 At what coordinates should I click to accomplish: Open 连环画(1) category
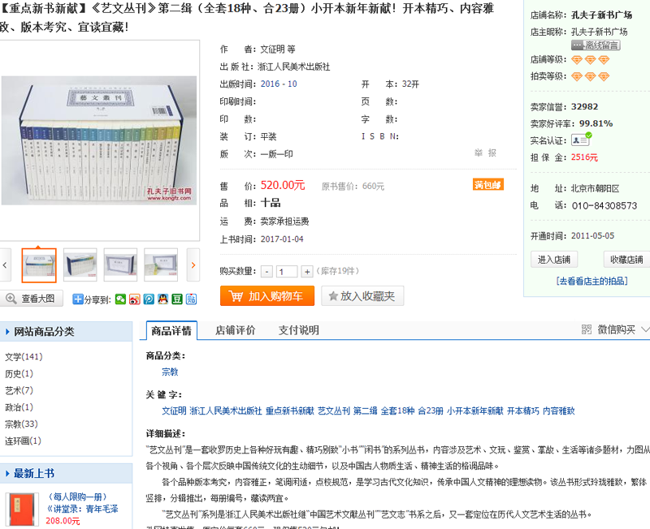(24, 441)
